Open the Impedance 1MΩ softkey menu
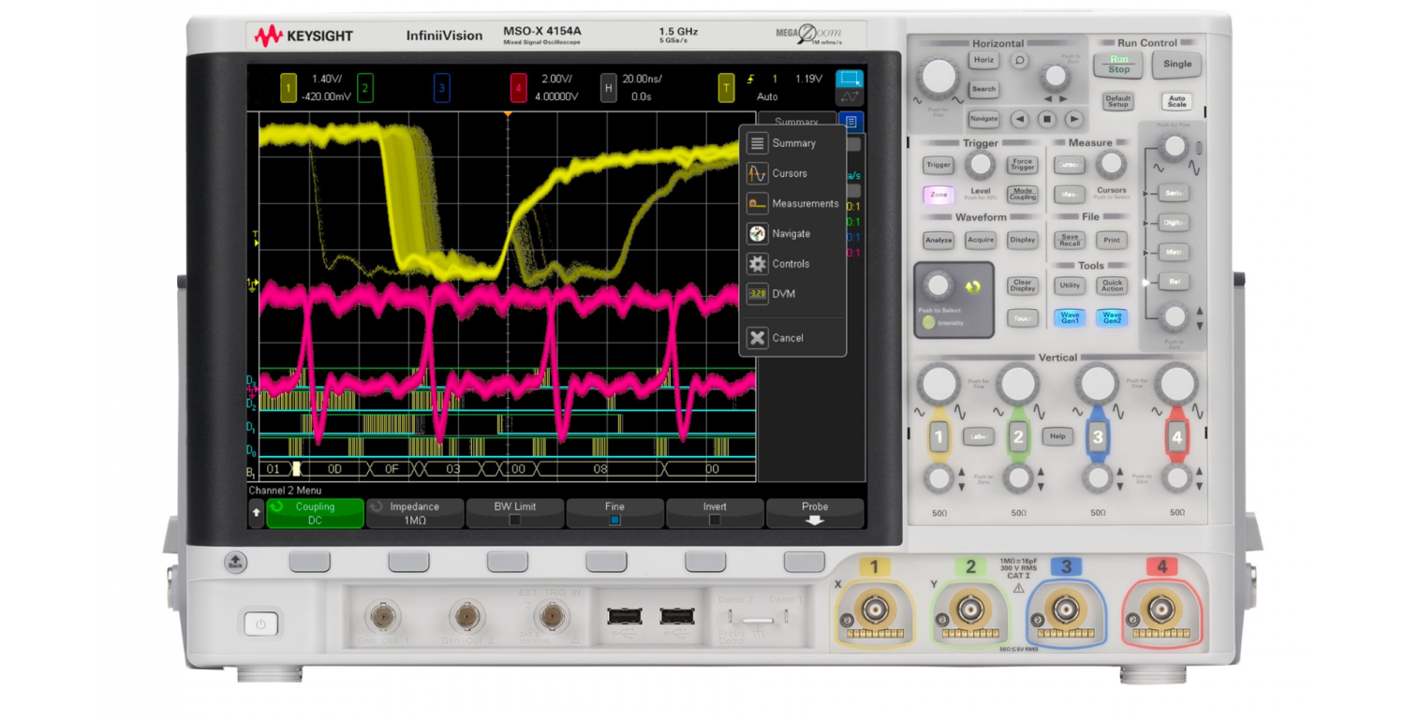 point(415,513)
